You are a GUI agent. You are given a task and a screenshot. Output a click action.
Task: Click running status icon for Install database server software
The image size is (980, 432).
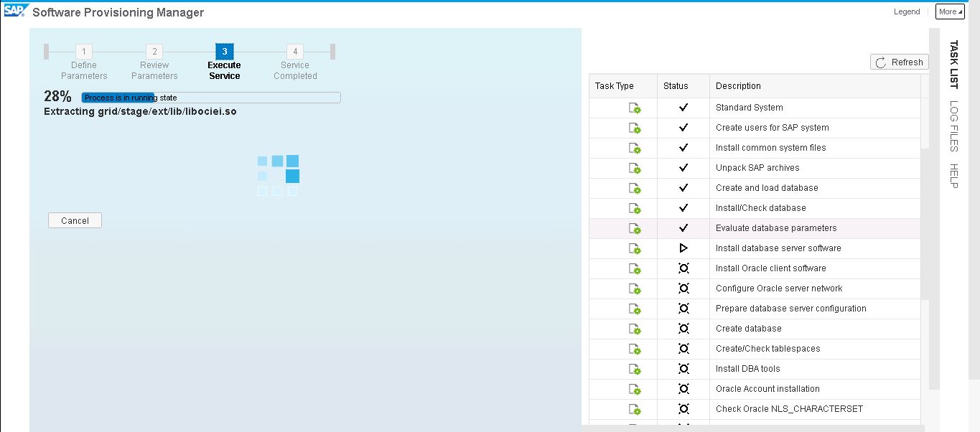[x=683, y=248]
